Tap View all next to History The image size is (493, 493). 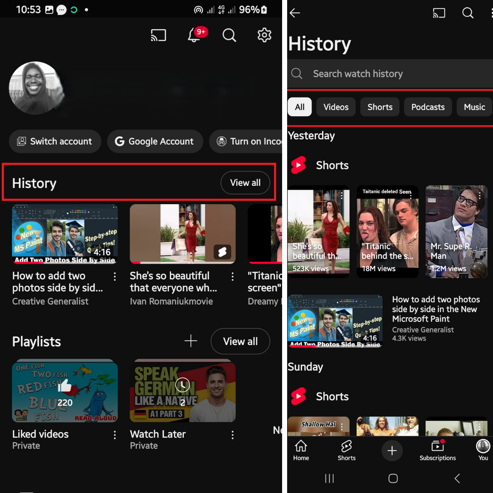[245, 183]
